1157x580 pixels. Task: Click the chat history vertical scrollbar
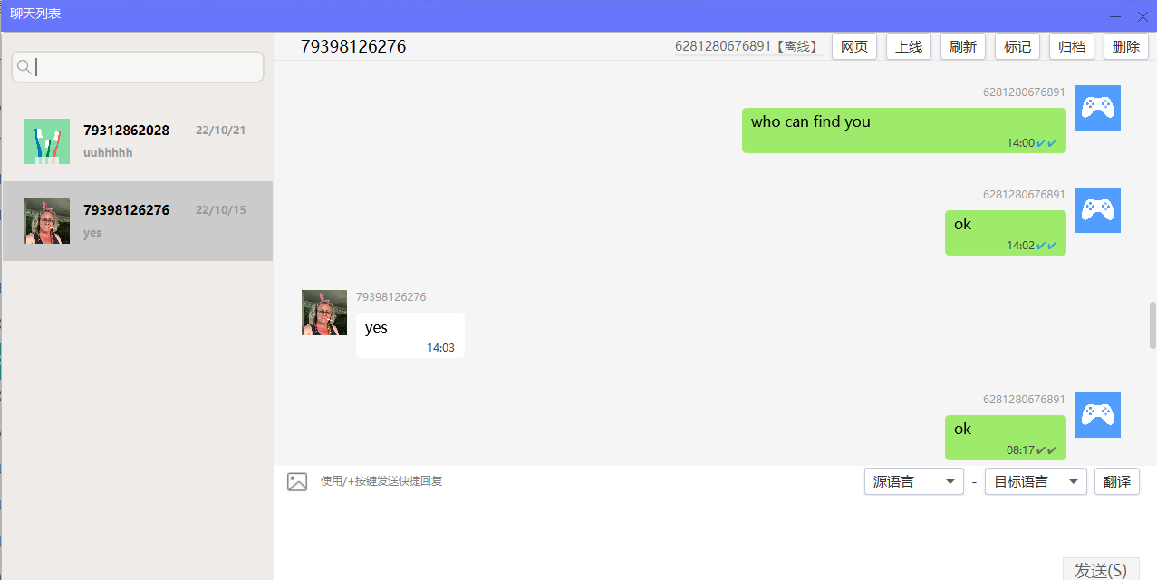[x=1152, y=325]
